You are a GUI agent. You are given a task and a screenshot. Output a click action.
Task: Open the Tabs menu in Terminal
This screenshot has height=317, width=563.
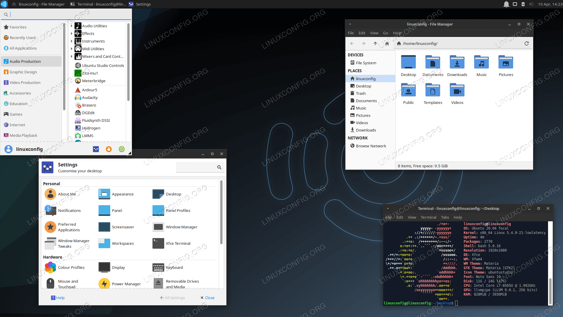[x=445, y=217]
